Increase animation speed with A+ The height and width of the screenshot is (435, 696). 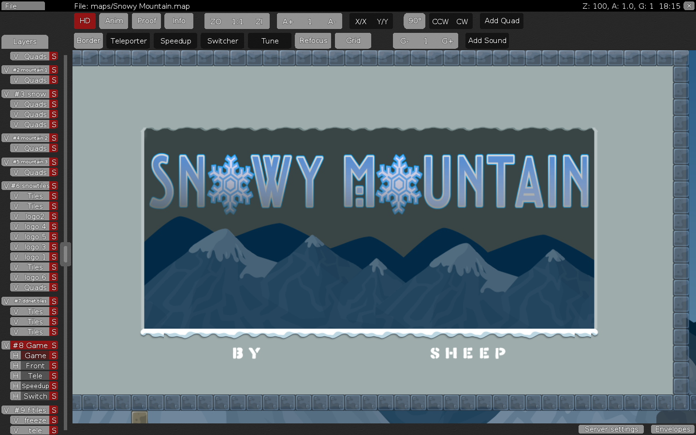[288, 21]
